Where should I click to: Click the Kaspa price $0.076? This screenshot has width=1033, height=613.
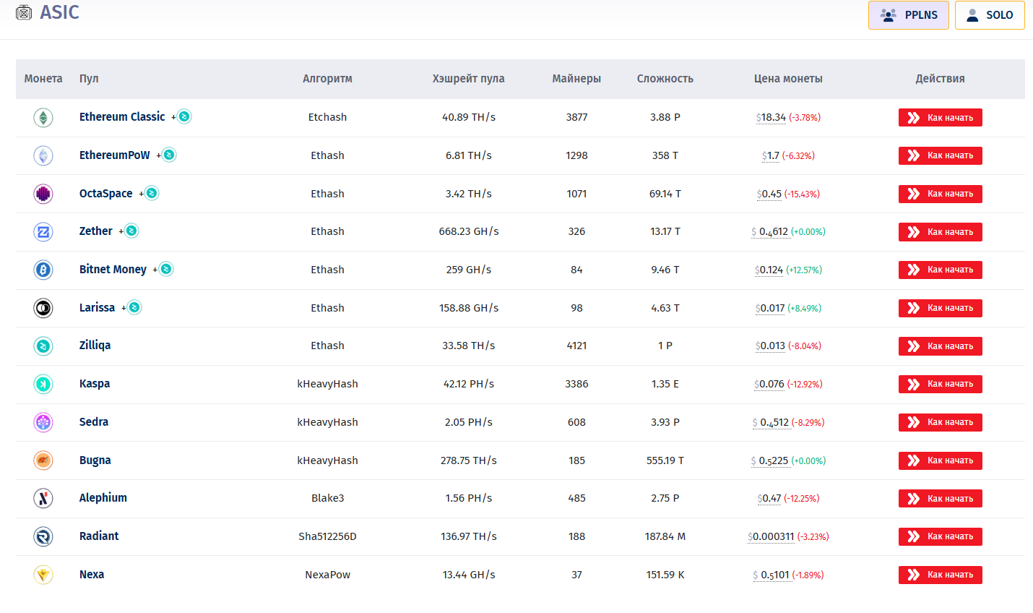click(x=769, y=384)
